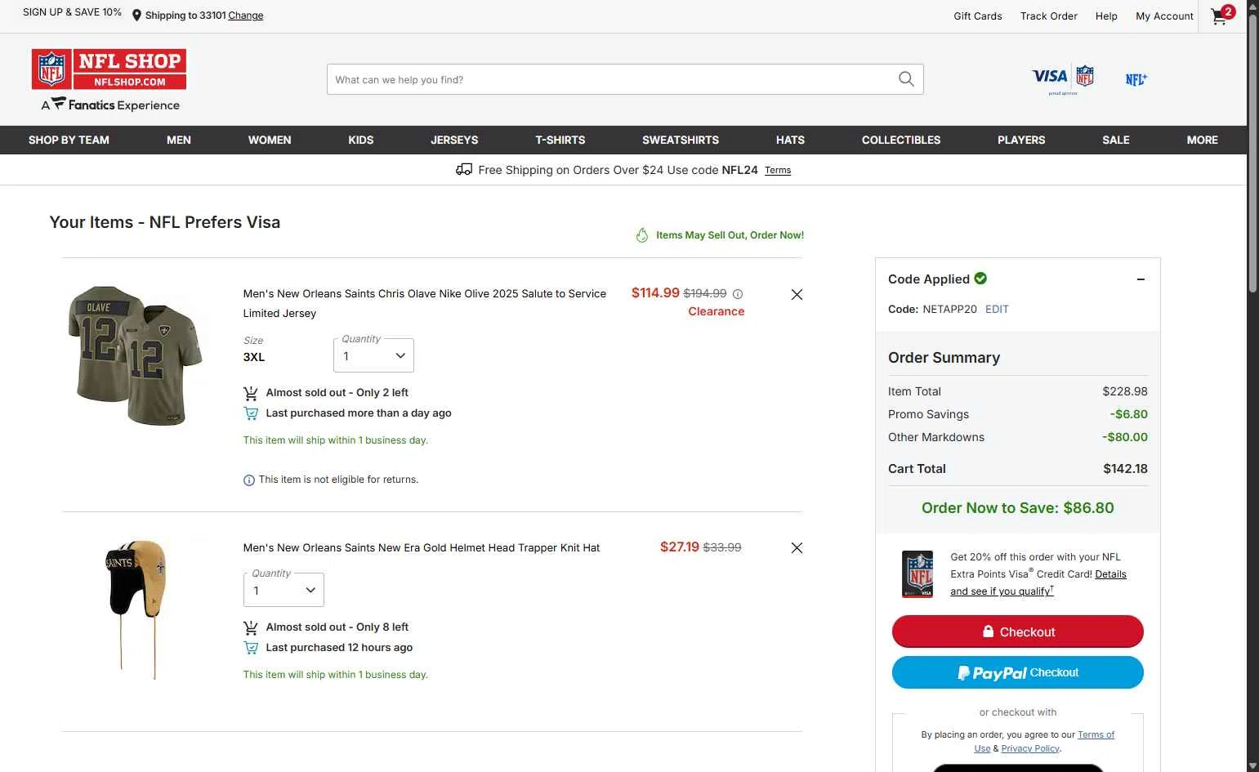Open the MORE menu
The height and width of the screenshot is (772, 1259).
[x=1203, y=140]
